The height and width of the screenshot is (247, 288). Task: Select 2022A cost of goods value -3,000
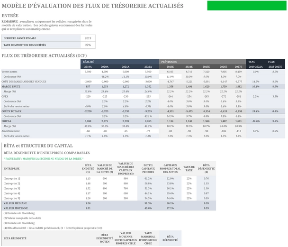148,82
